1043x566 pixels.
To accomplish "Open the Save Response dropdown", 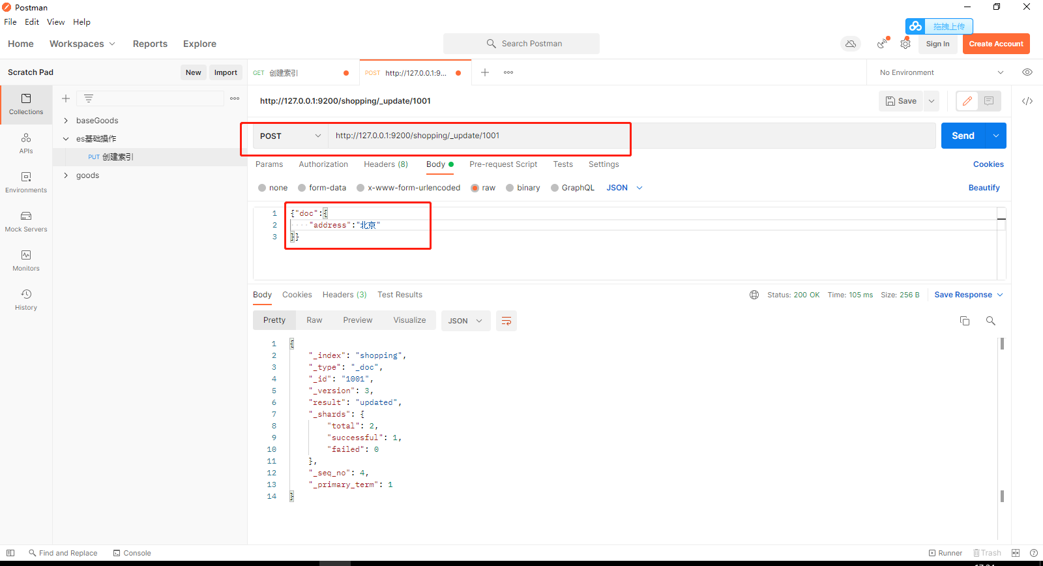I will click(969, 295).
